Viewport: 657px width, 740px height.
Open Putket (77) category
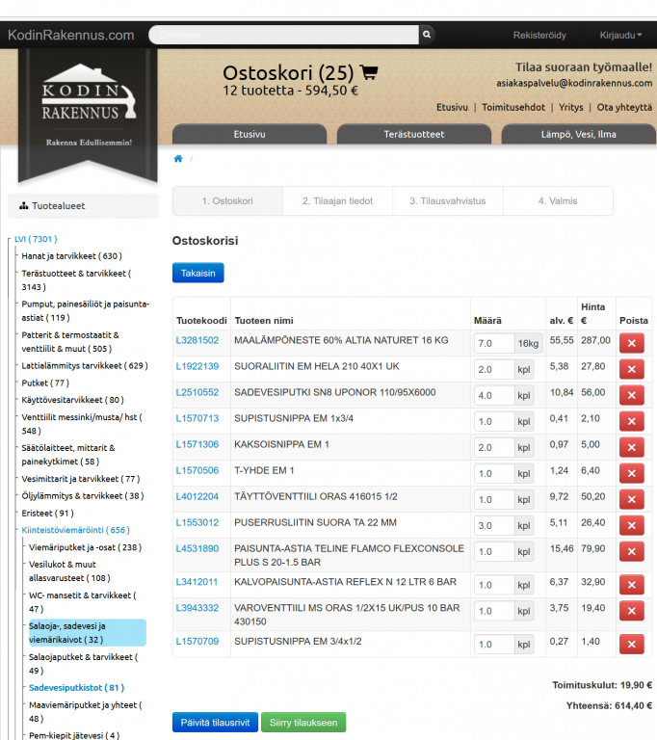point(45,383)
